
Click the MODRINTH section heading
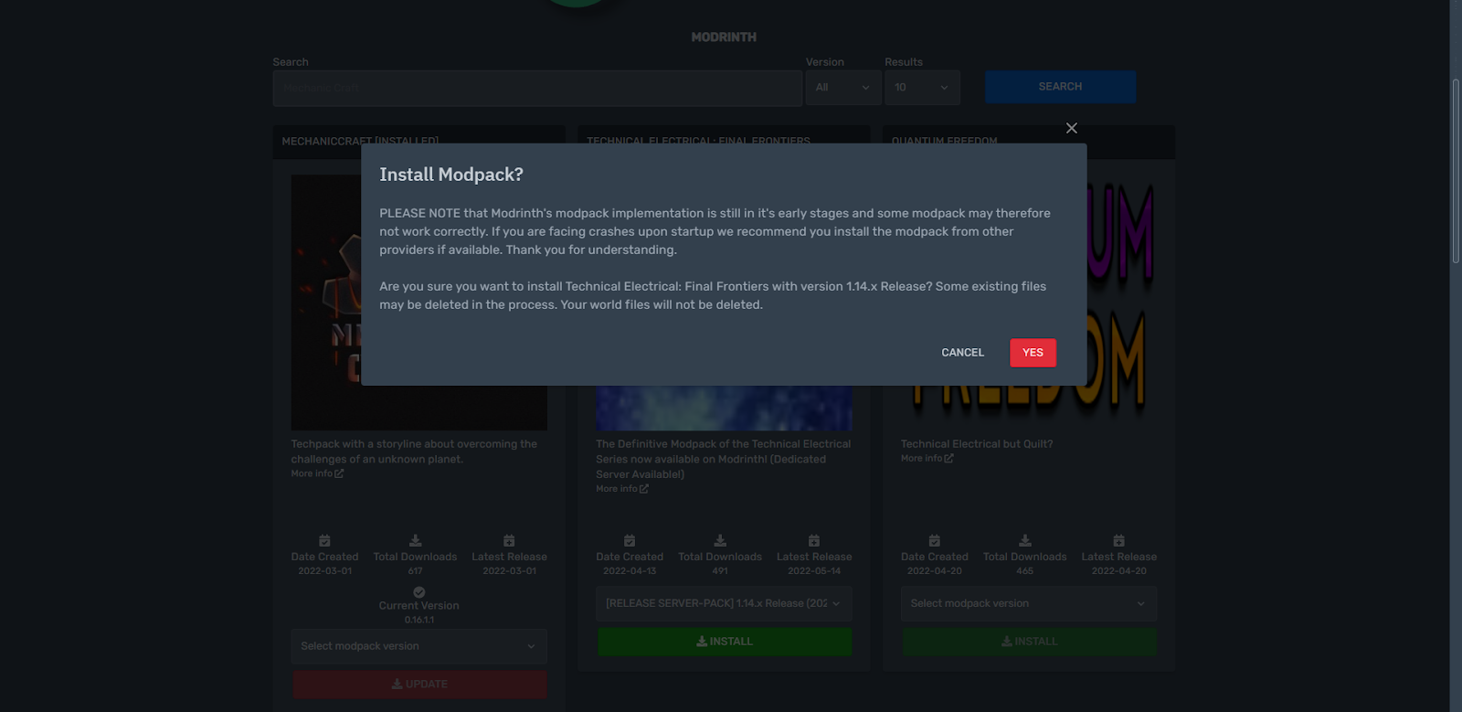coord(724,37)
